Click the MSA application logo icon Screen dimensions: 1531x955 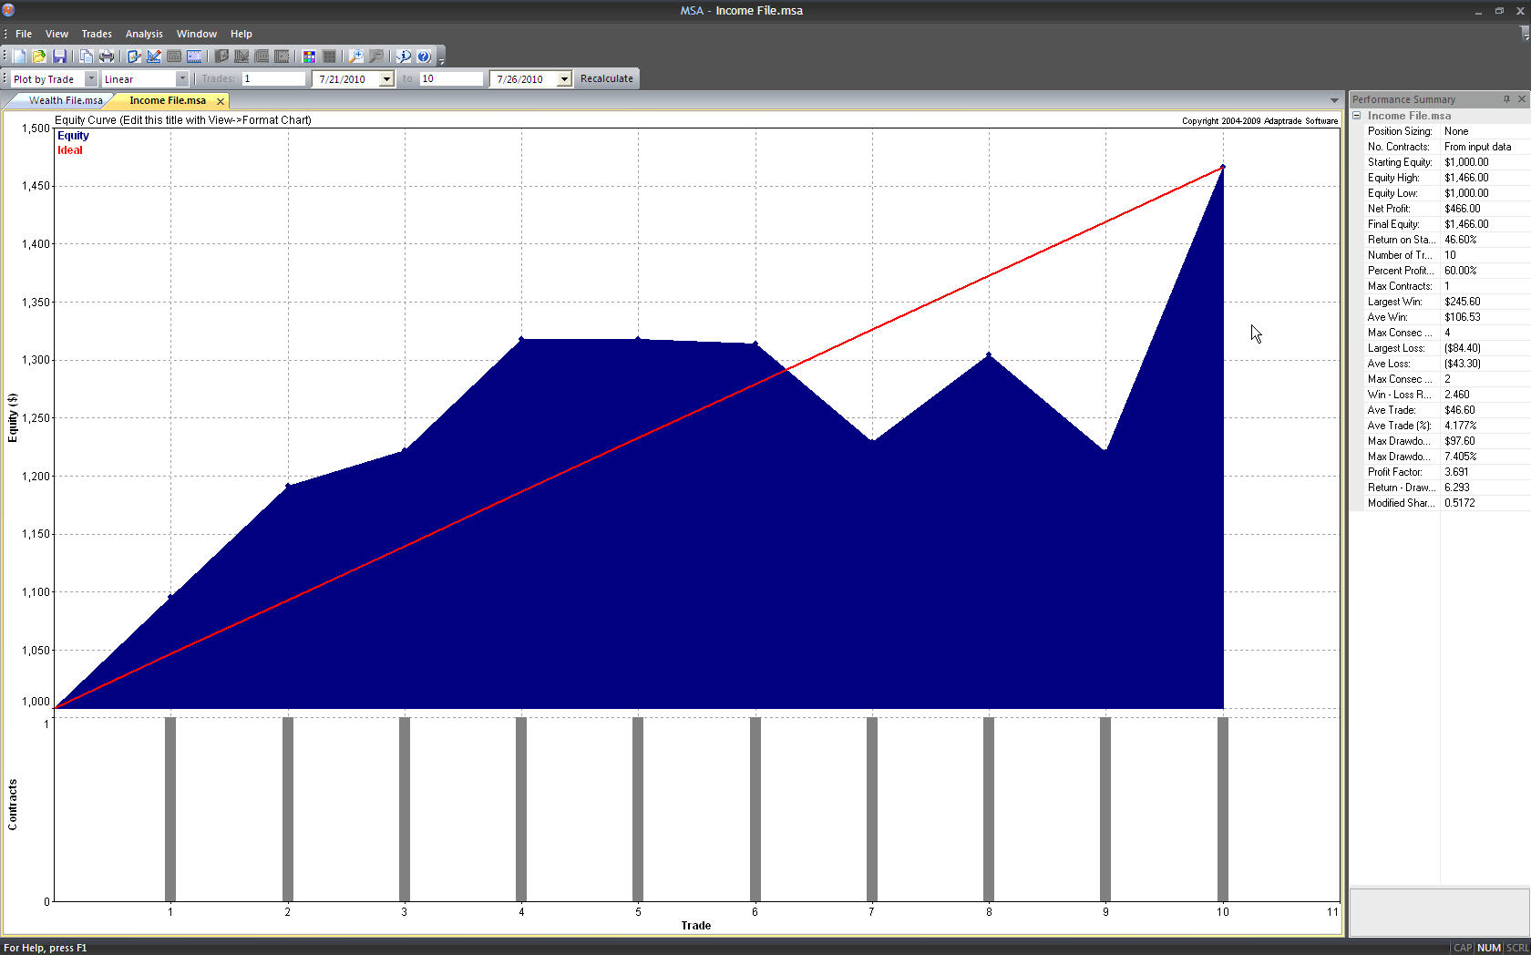[8, 10]
